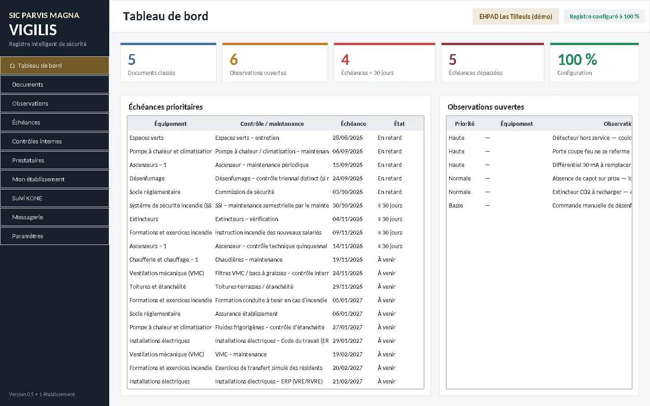Click the Filtres VMC / bacs à graisses entry
This screenshot has width=650, height=406.
coord(272,273)
